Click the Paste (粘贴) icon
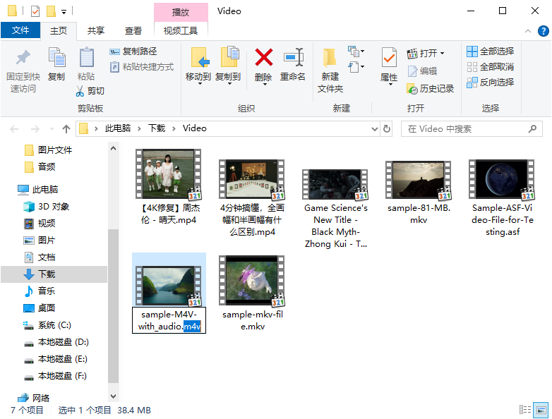Image resolution: width=552 pixels, height=419 pixels. coord(86,58)
